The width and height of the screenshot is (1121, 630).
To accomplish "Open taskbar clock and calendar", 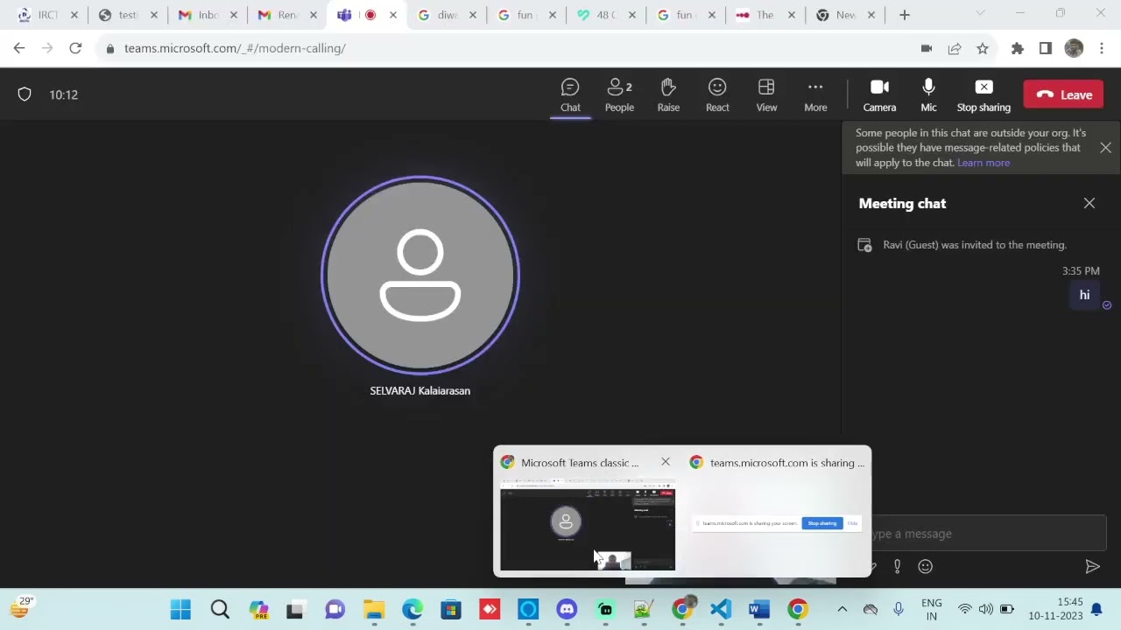I will 1056,609.
